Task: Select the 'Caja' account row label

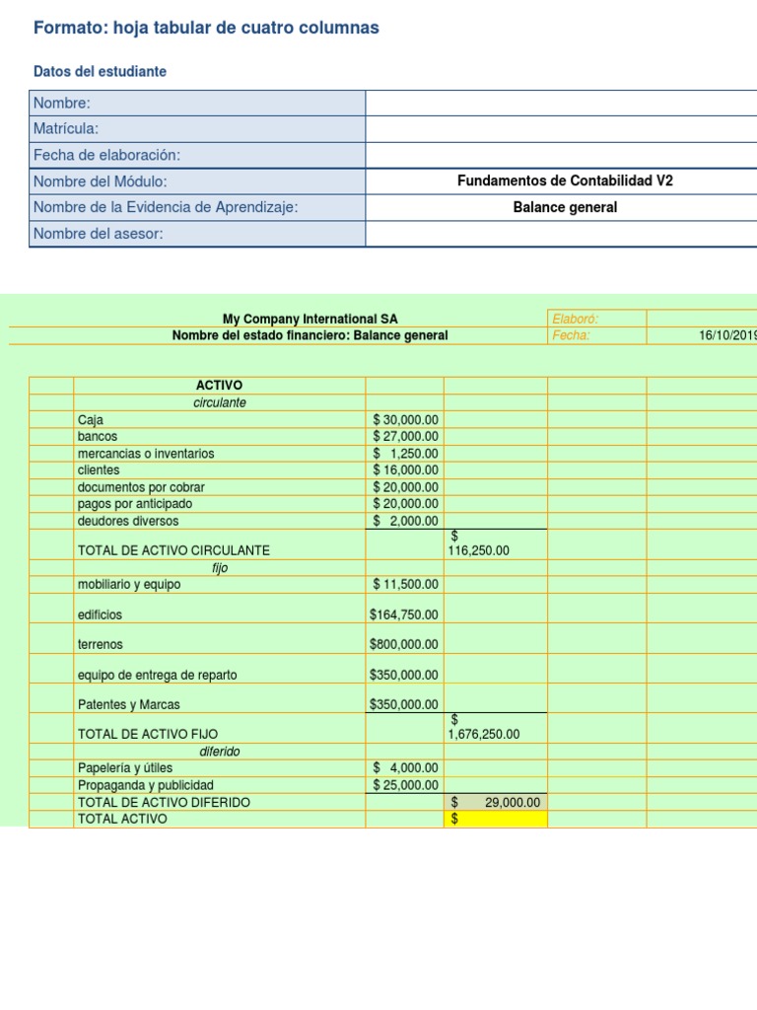Action: (220, 420)
